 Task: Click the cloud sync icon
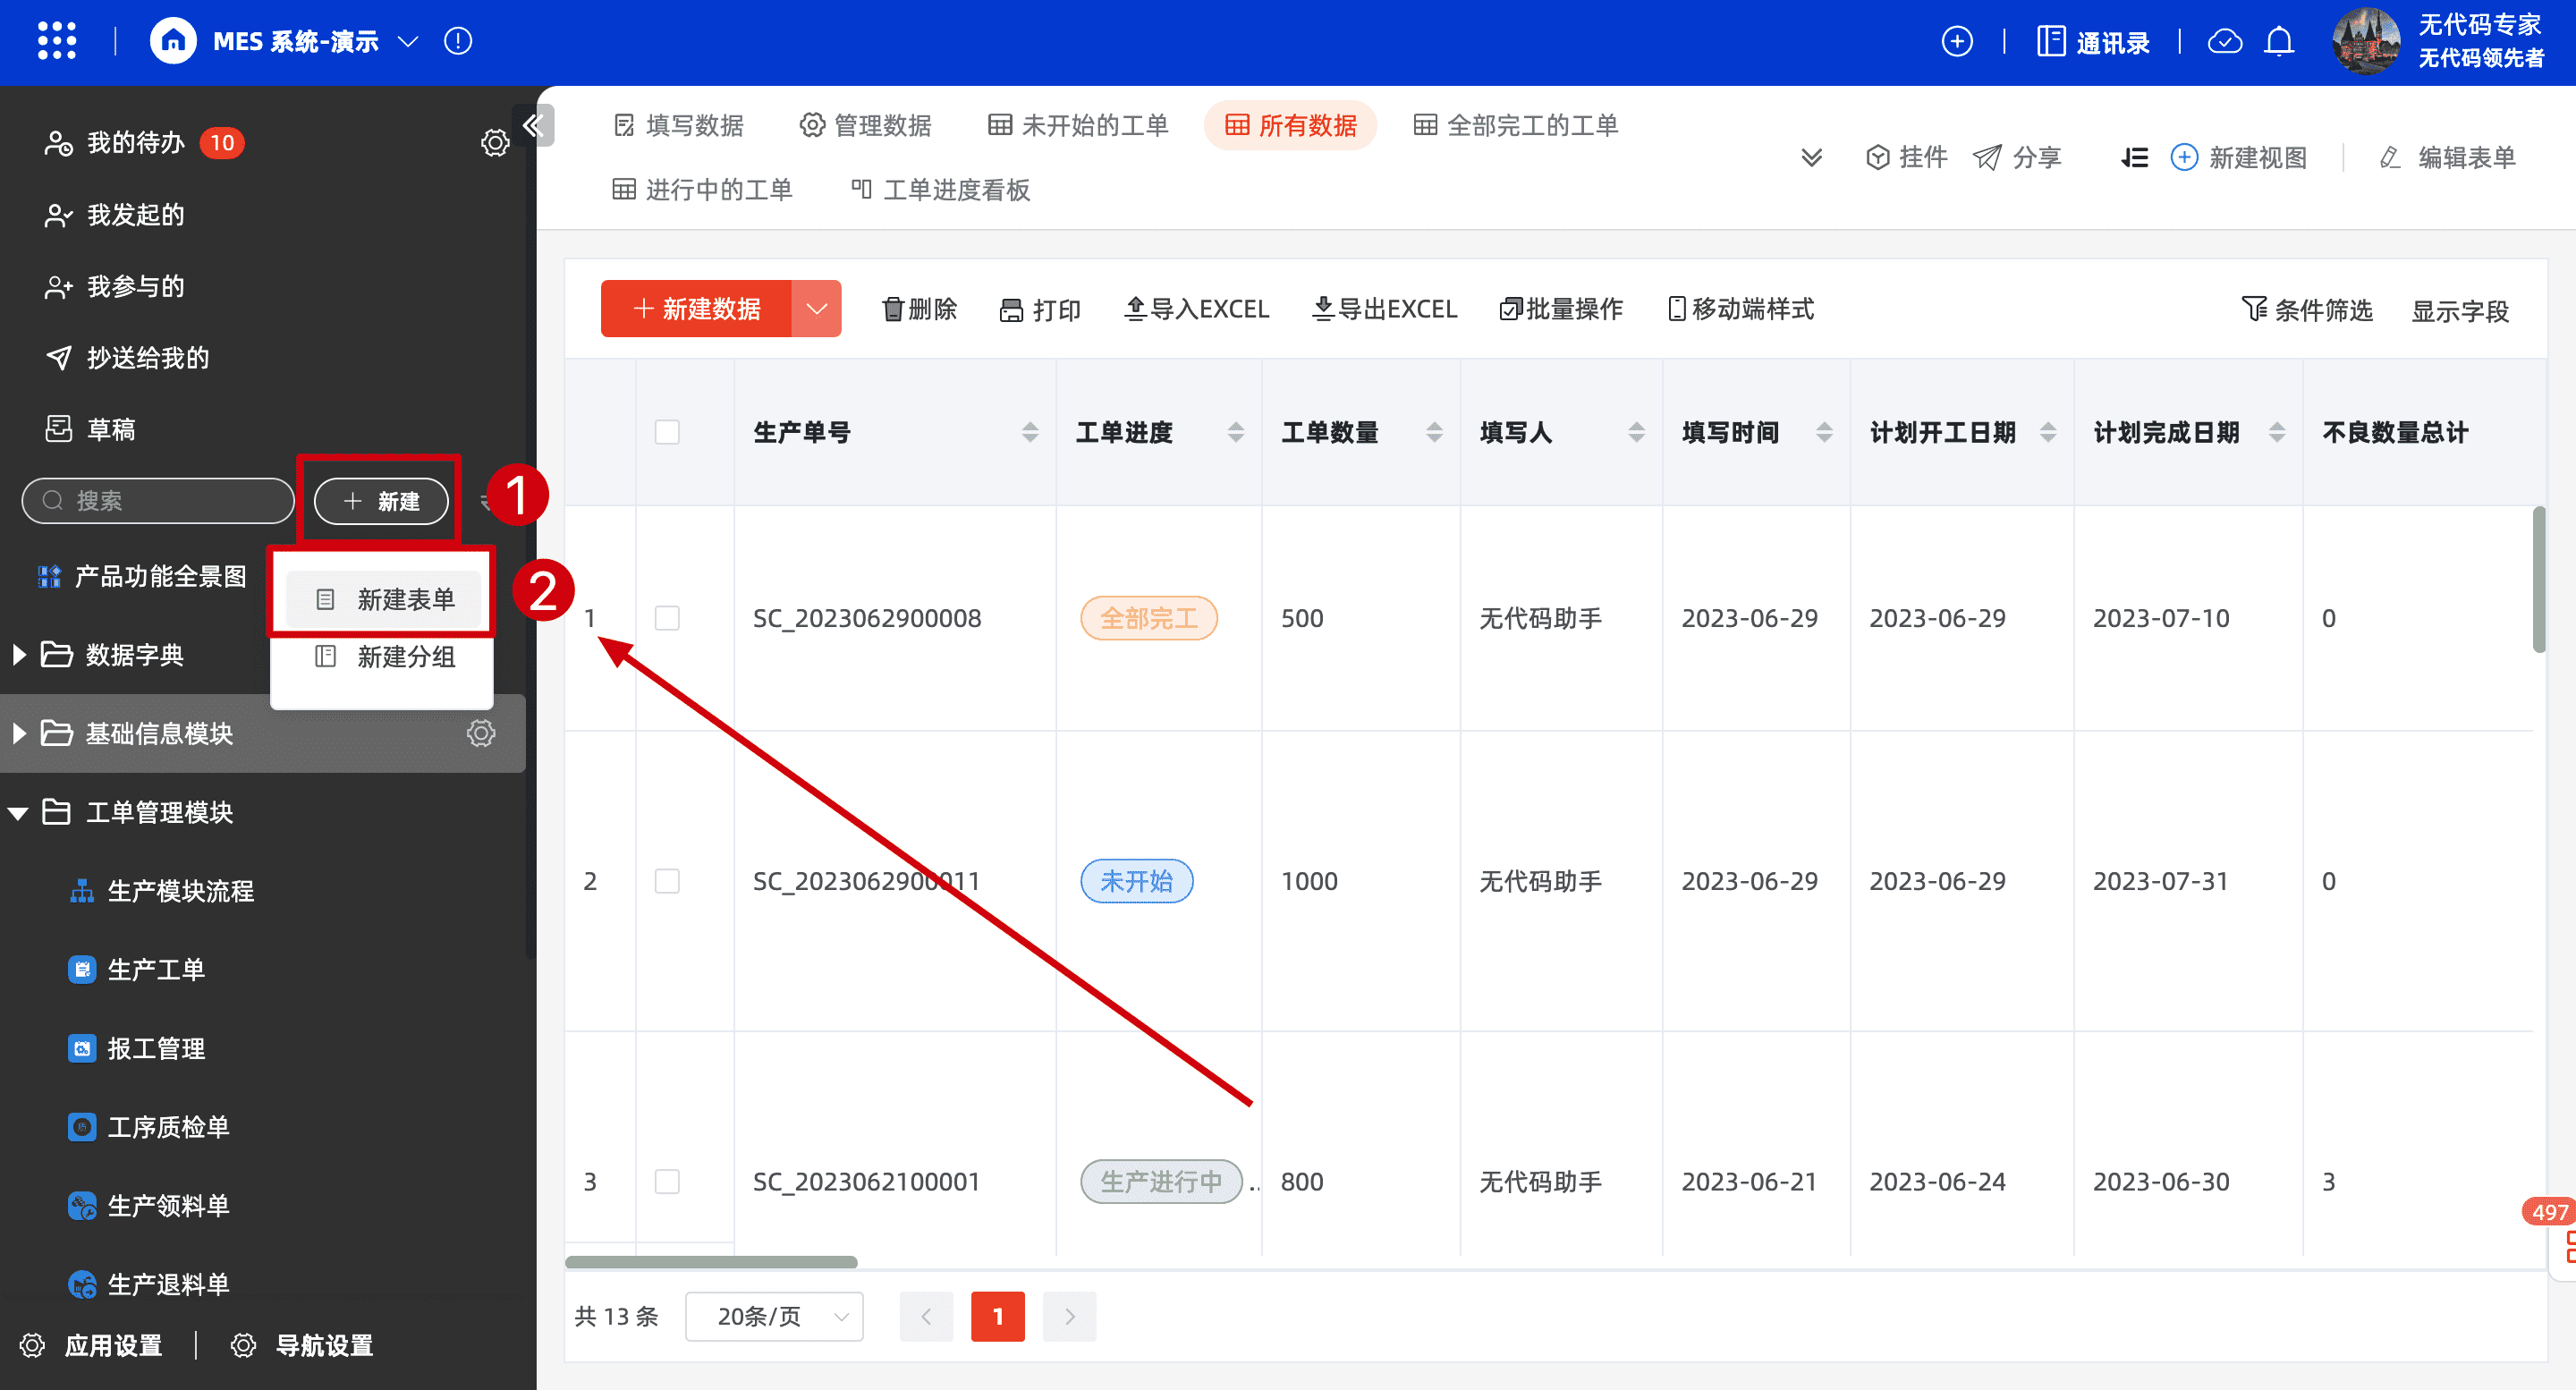click(2225, 41)
